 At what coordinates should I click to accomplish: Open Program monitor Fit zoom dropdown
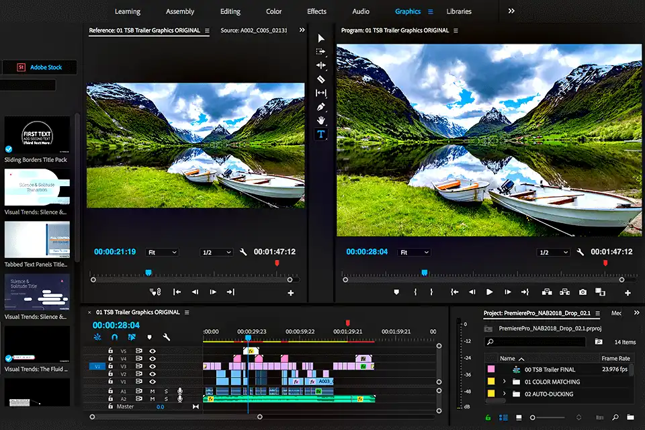[x=415, y=252]
